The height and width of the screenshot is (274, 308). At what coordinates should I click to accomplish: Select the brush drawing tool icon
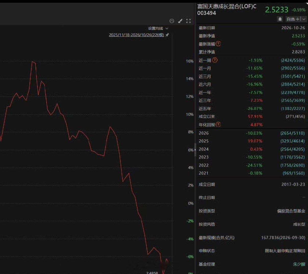tap(180, 21)
